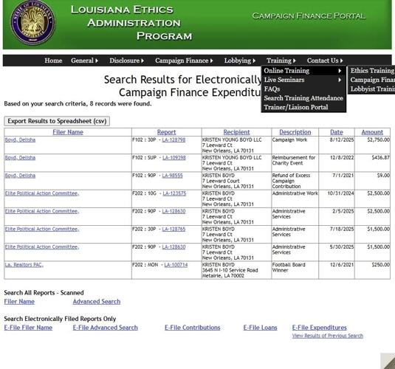This screenshot has height=369, width=395.
Task: Expand Live Seminars submenu arrow
Action: click(340, 80)
